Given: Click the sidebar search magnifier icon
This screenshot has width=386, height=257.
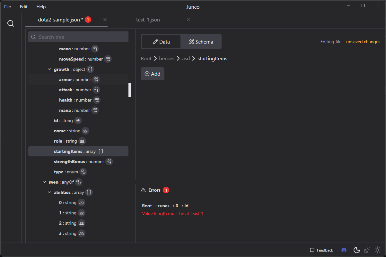Looking at the screenshot, I should [x=11, y=23].
